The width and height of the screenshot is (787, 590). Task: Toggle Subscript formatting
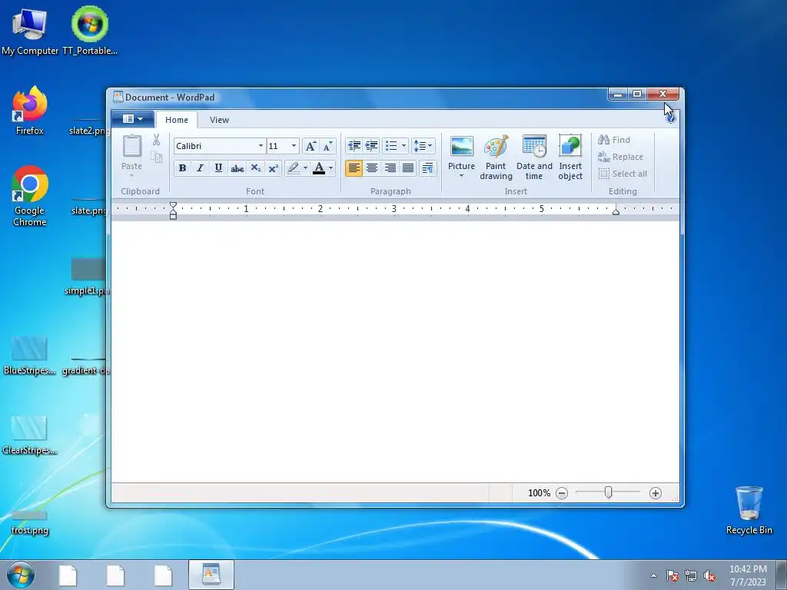pyautogui.click(x=255, y=168)
